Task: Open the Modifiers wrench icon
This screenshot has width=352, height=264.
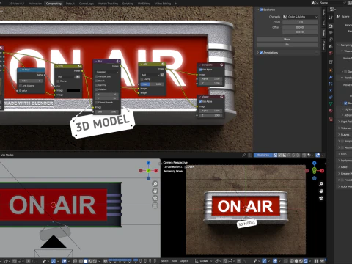Action: pyautogui.click(x=331, y=77)
